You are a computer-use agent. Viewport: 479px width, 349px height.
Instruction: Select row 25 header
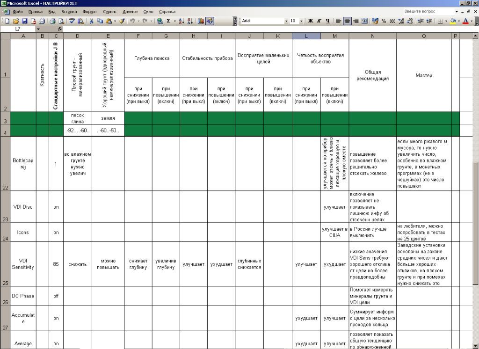5,283
